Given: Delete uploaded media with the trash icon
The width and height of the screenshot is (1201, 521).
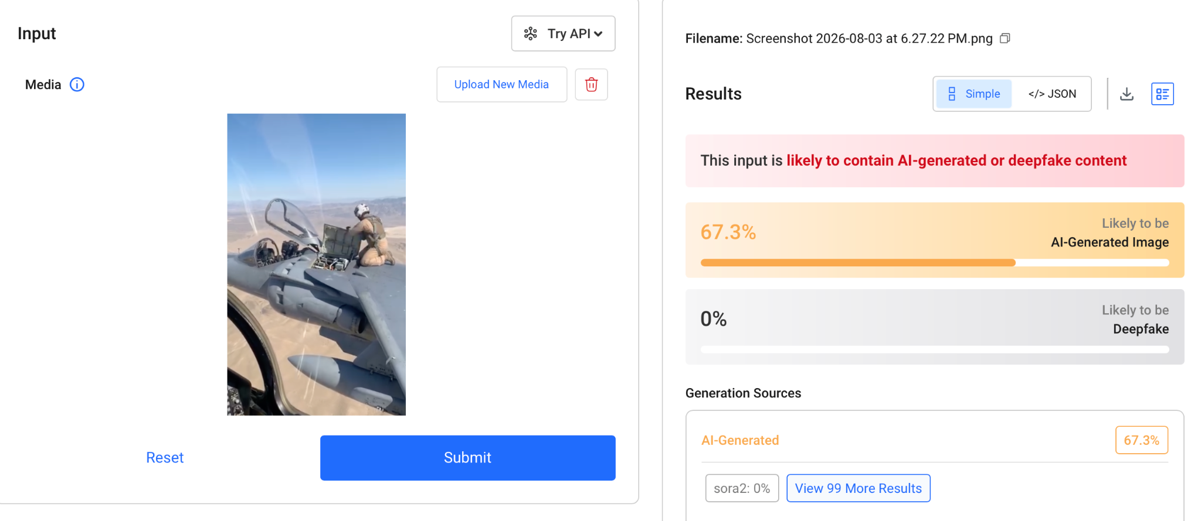Looking at the screenshot, I should 591,85.
